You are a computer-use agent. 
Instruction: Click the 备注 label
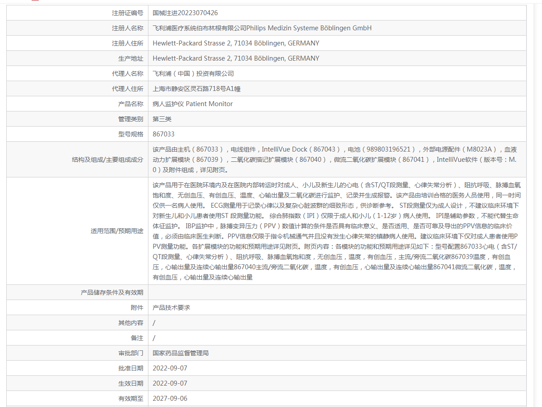(x=137, y=338)
